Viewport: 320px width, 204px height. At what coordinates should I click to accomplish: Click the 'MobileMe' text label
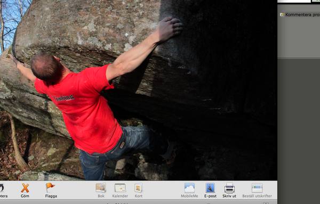tap(189, 196)
